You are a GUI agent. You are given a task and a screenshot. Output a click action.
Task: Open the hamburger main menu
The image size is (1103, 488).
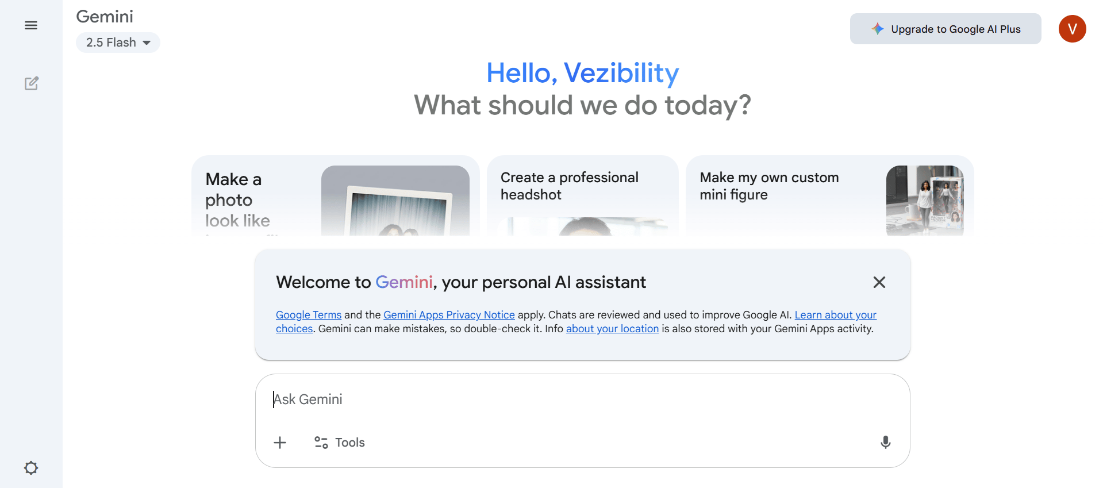click(31, 25)
